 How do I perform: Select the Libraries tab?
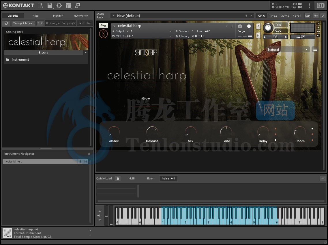click(13, 16)
